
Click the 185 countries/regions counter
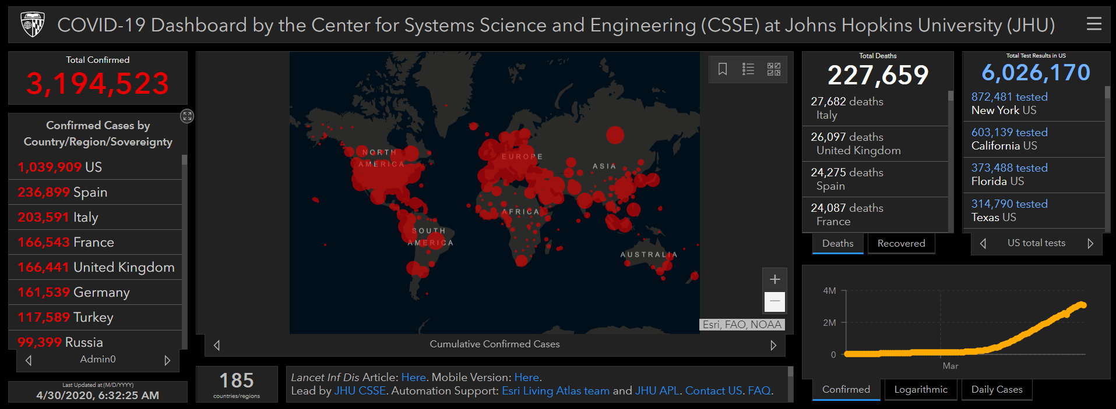[x=237, y=384]
